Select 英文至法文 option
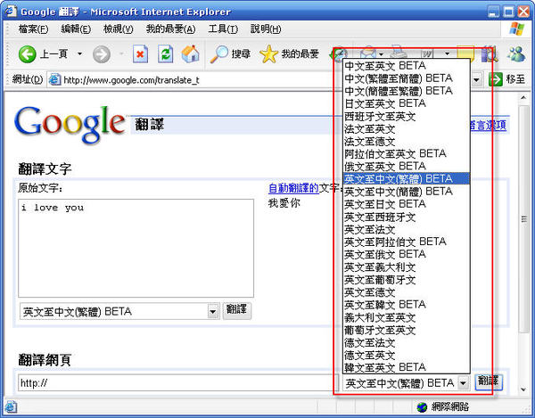This screenshot has height=418, width=535. pos(407,229)
